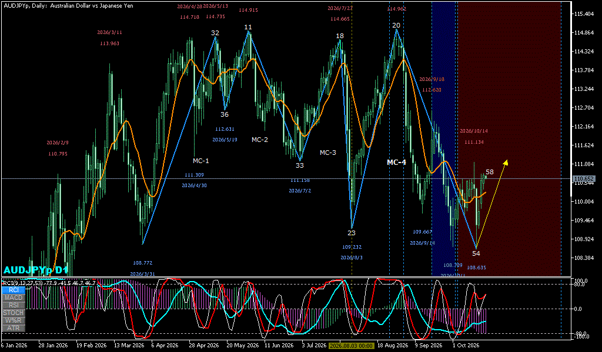Click swing count number 20 at the peak

click(x=396, y=26)
